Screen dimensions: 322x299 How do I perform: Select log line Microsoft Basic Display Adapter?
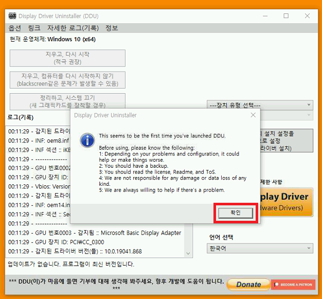[x=95, y=233]
